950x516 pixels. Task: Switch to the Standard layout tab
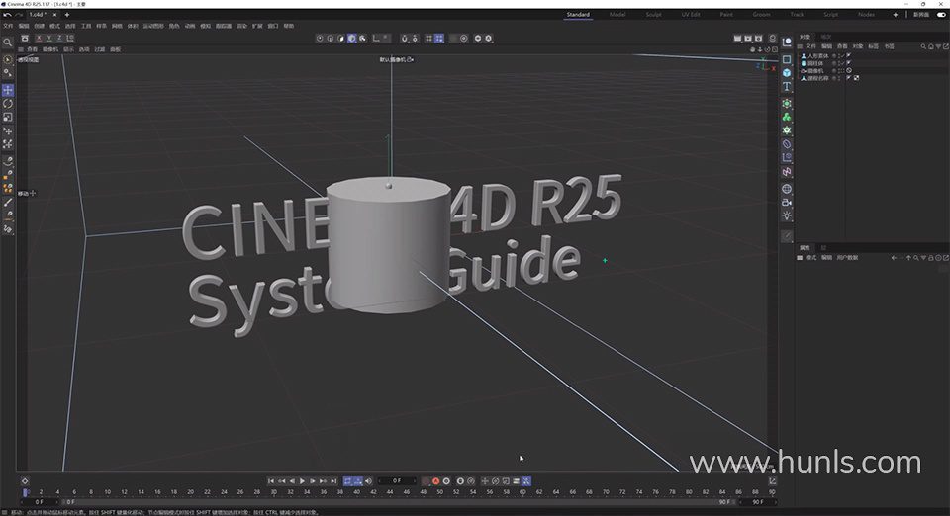coord(578,15)
